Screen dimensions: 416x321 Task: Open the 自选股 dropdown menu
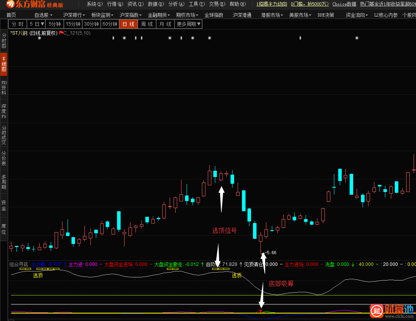[43, 15]
